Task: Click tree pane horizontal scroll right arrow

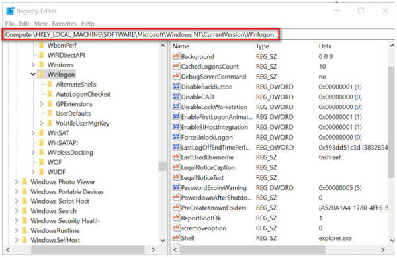Action: [154, 250]
